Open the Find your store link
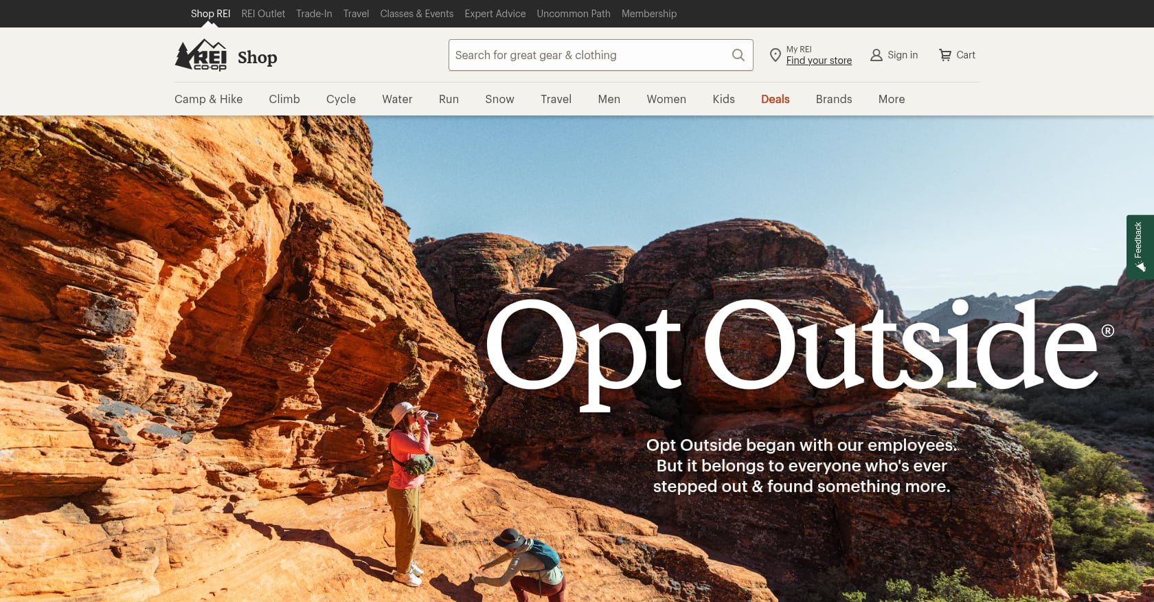 tap(819, 60)
